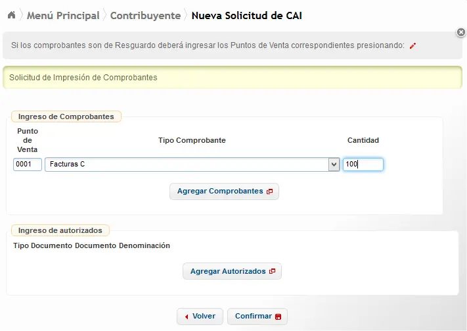Click the Agregar Comprobantes button

pos(224,191)
